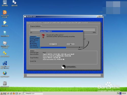Open the golden key password tool icon
The height and width of the screenshot is (95, 127).
5,54
